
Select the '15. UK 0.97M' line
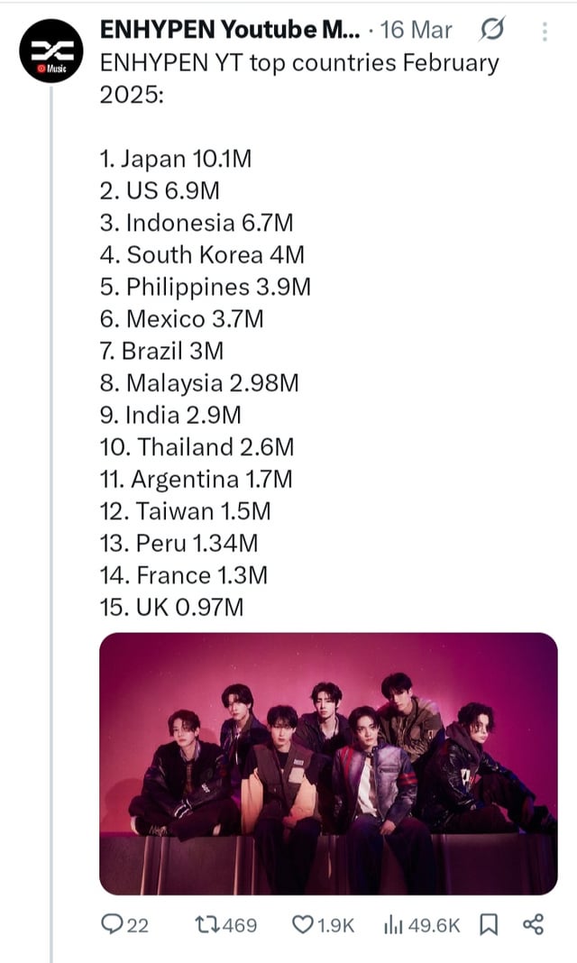(171, 607)
